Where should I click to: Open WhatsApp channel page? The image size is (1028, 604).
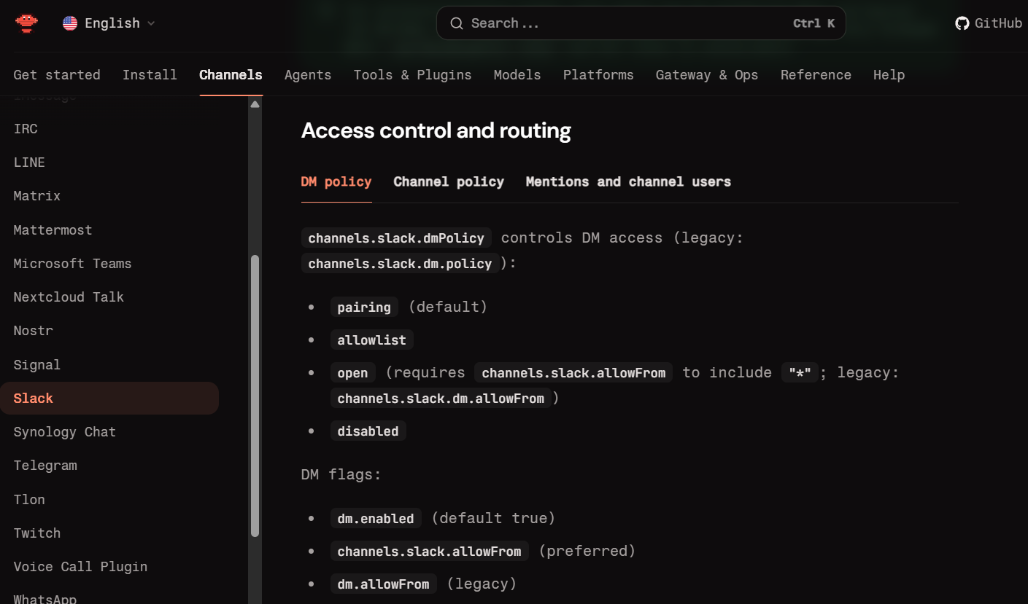[x=45, y=599]
